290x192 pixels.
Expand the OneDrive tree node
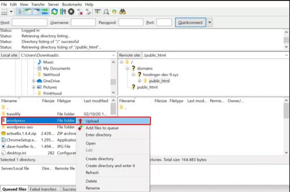click(x=34, y=81)
